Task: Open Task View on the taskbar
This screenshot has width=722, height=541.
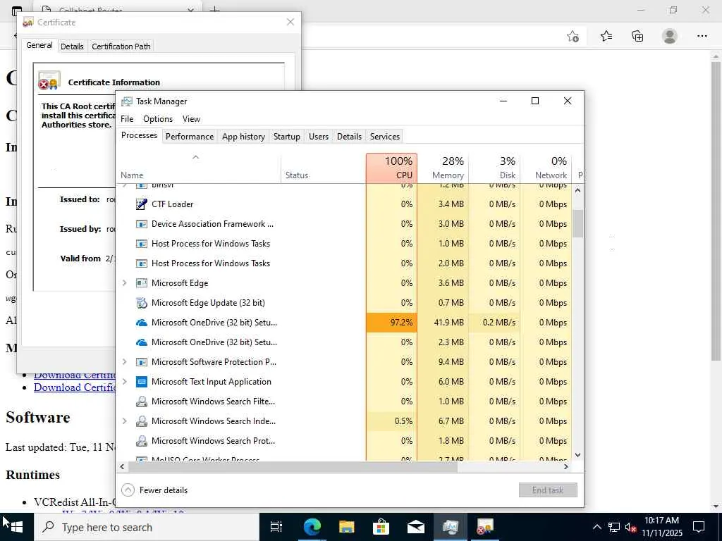Action: (x=276, y=527)
